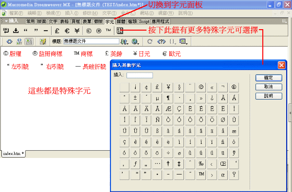Screen dimensions: 292x192
Task: Pick the ¢ cent character in dialog grid
Action: click(146, 87)
